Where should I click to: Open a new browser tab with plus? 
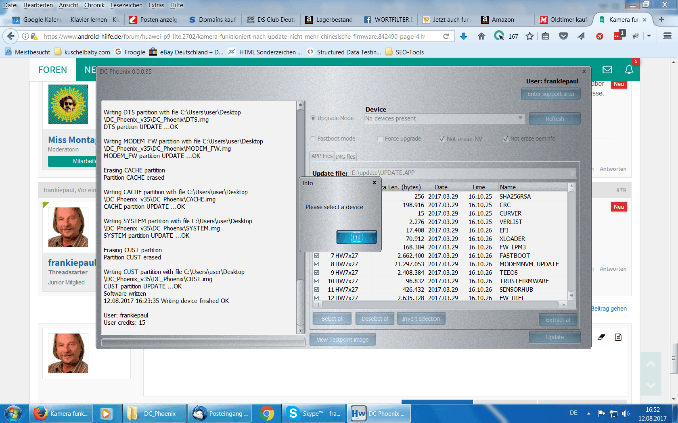coord(661,19)
